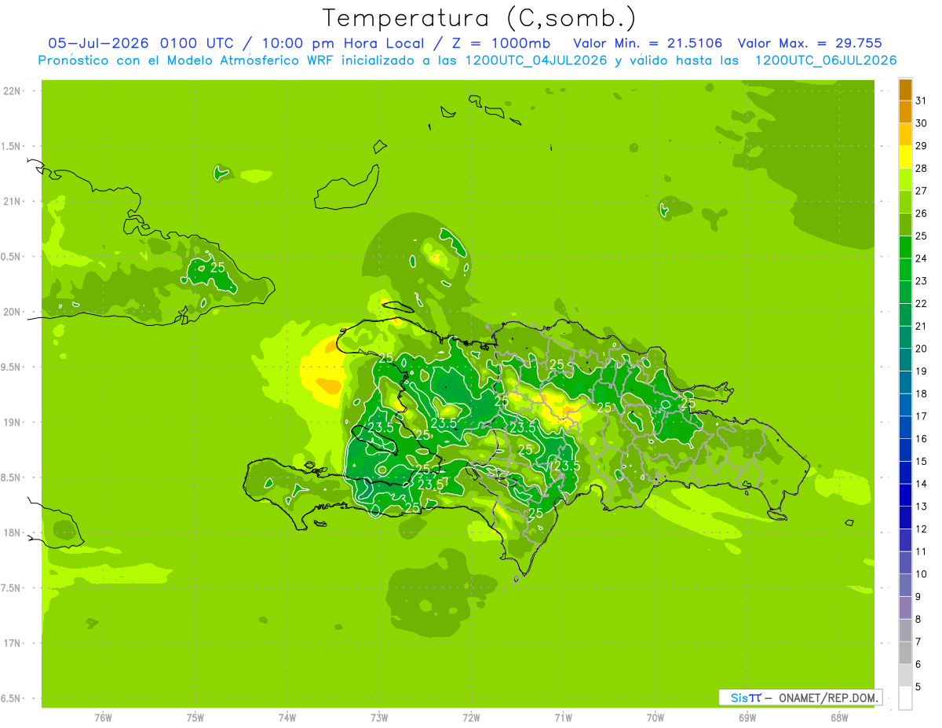
Task: Click the 68W longitude label
Action: (x=839, y=718)
